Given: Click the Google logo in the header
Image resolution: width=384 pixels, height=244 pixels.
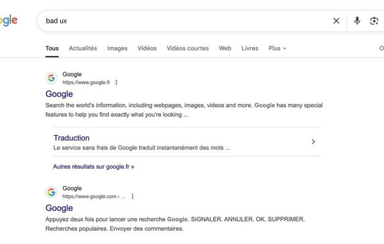Looking at the screenshot, I should coord(8,20).
